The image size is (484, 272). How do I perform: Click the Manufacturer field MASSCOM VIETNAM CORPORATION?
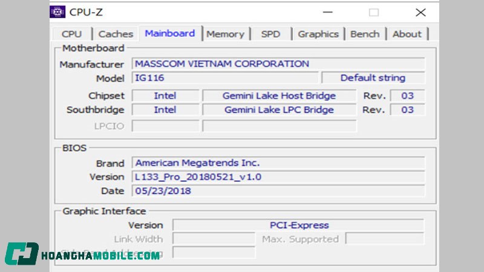(278, 63)
